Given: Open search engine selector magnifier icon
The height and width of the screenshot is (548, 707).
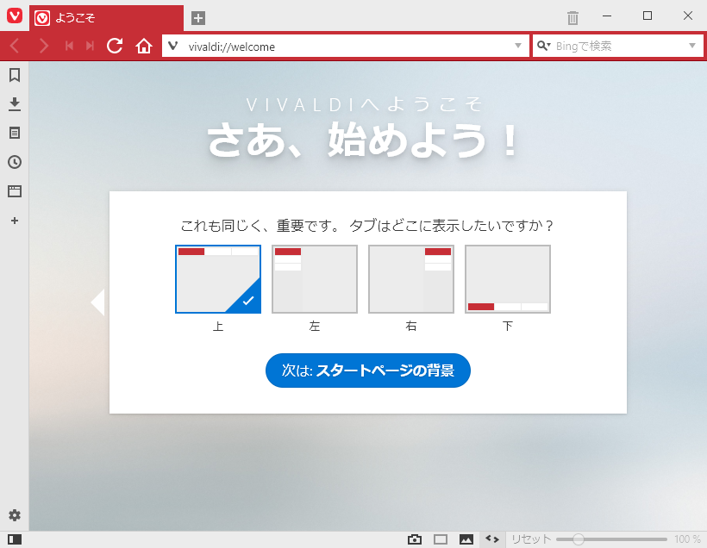Looking at the screenshot, I should [x=544, y=46].
